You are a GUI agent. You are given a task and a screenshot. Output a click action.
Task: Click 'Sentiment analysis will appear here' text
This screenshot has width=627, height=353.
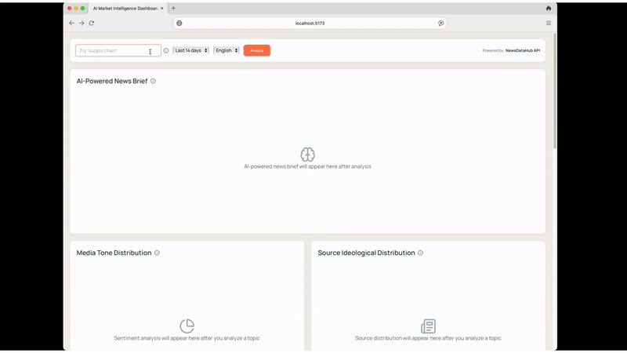point(187,338)
